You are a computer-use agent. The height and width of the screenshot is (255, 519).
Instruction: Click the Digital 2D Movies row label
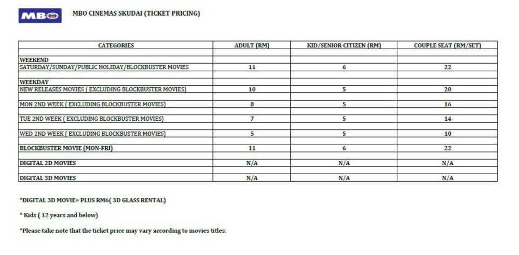tap(48, 163)
